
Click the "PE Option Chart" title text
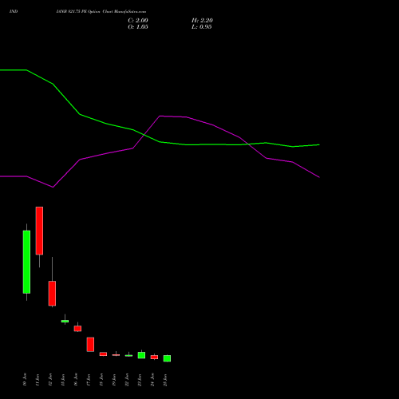97,12
